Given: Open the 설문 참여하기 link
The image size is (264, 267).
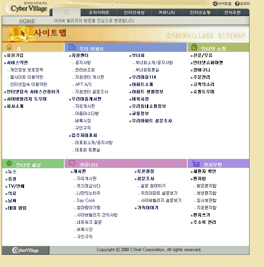Looking at the screenshot, I should pyautogui.click(x=153, y=186).
